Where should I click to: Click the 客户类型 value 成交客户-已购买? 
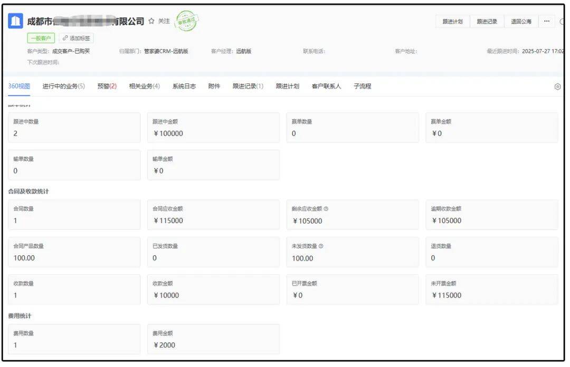click(x=71, y=51)
